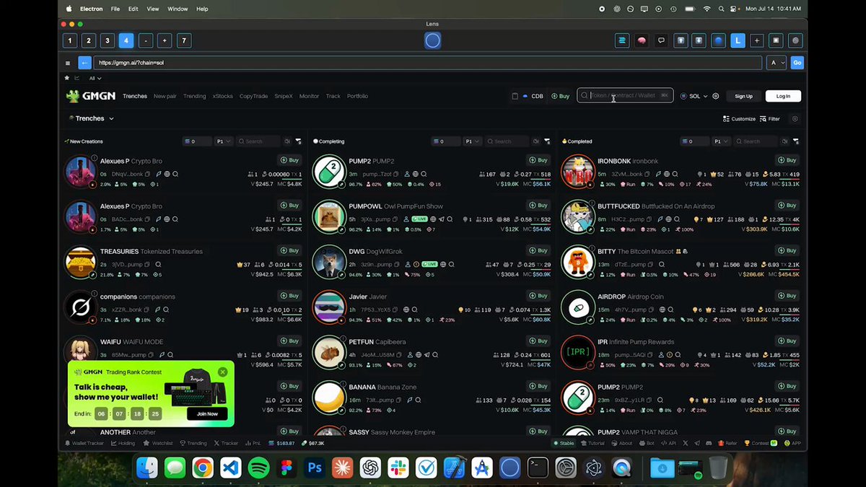The width and height of the screenshot is (866, 487).
Task: Toggle the mute icon in Completing header
Action: pyautogui.click(x=536, y=141)
